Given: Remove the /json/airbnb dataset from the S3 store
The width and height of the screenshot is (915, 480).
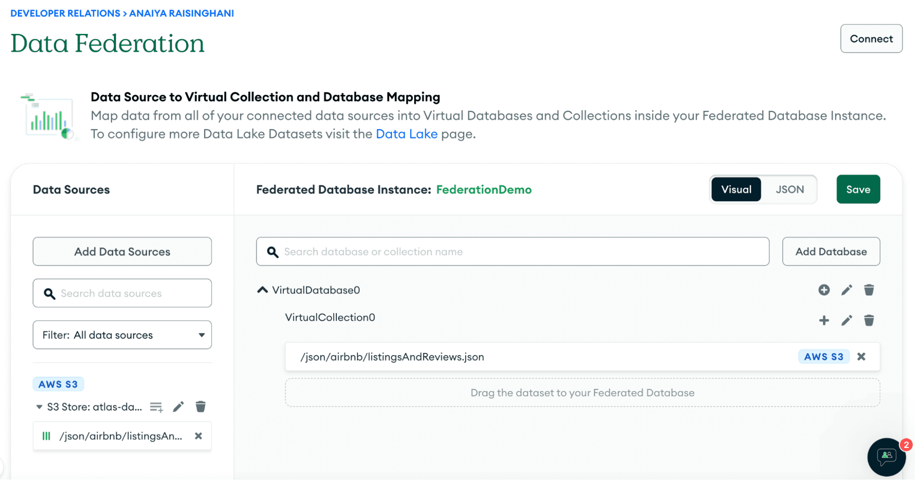Looking at the screenshot, I should (x=198, y=436).
